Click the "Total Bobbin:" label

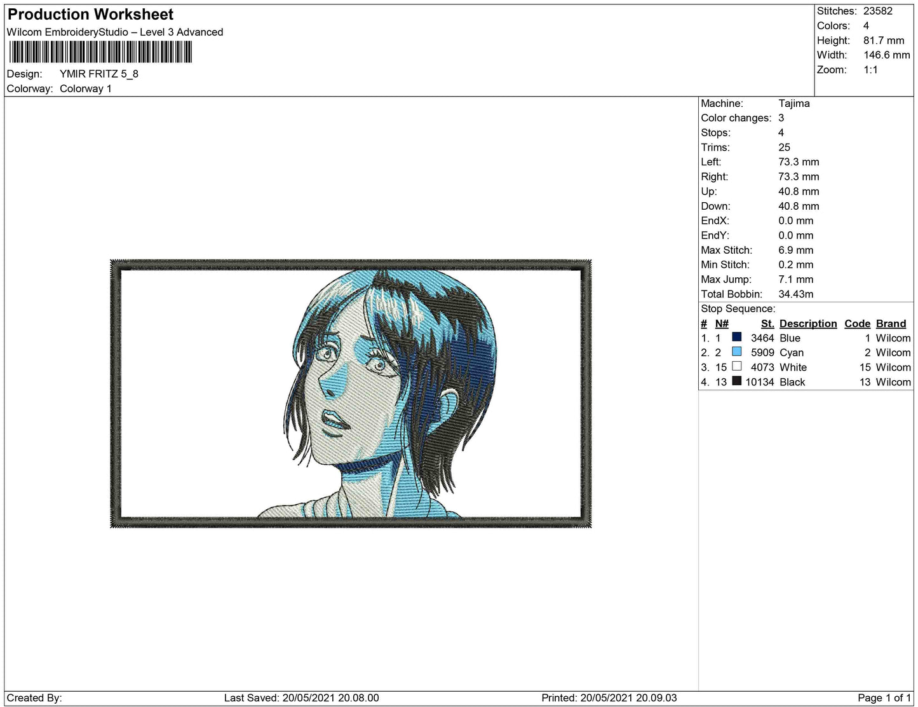pos(732,294)
